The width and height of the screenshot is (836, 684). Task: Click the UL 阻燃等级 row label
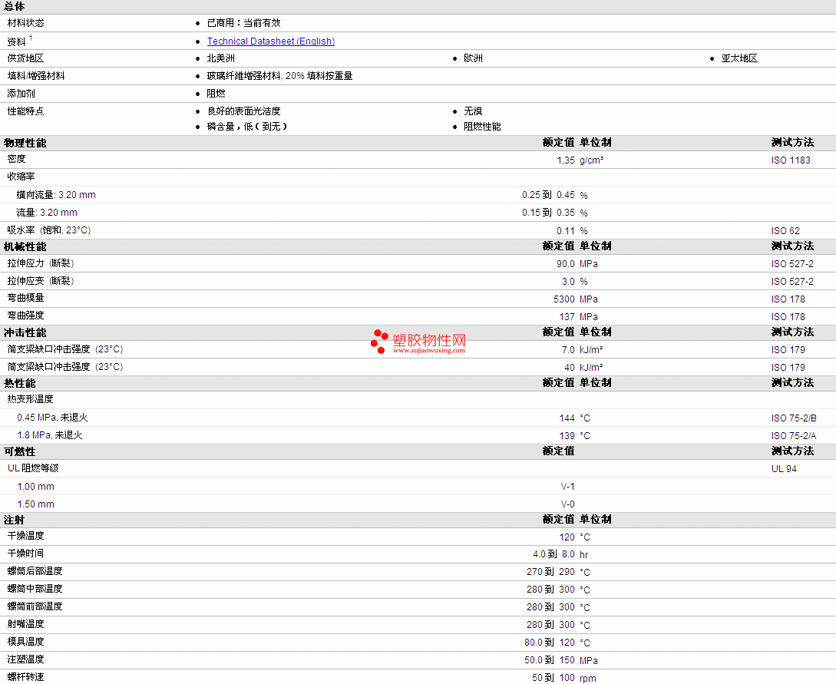tap(33, 468)
